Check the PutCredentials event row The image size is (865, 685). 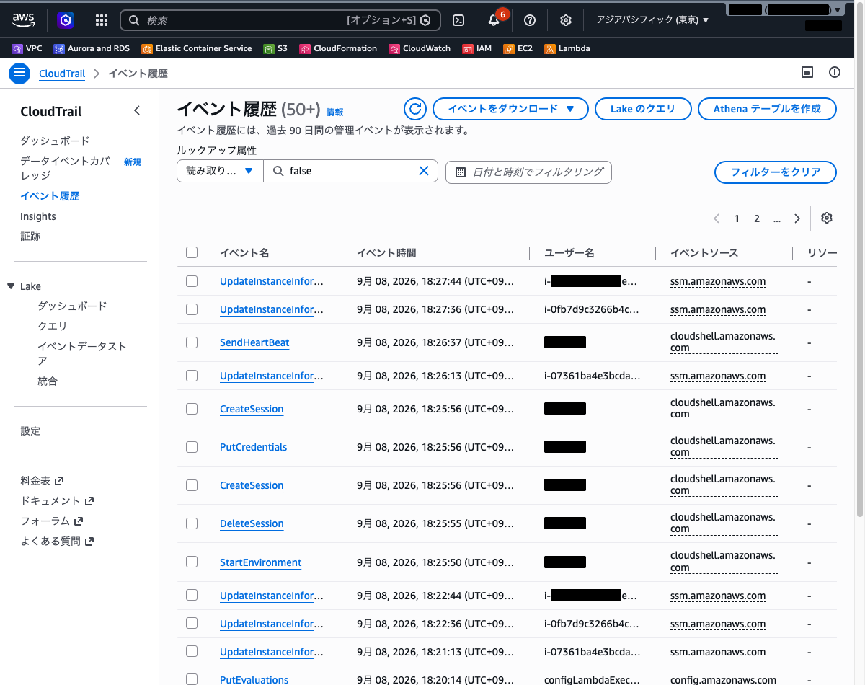click(x=191, y=447)
